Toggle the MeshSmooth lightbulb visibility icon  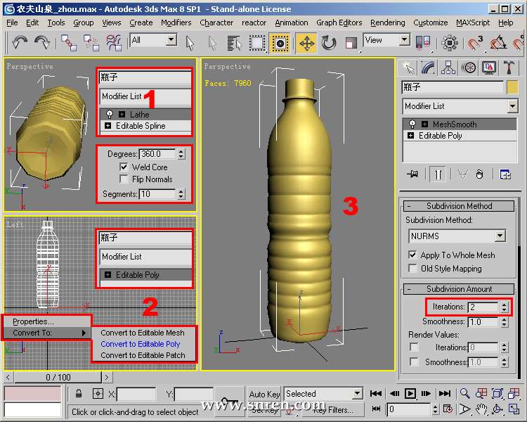412,124
